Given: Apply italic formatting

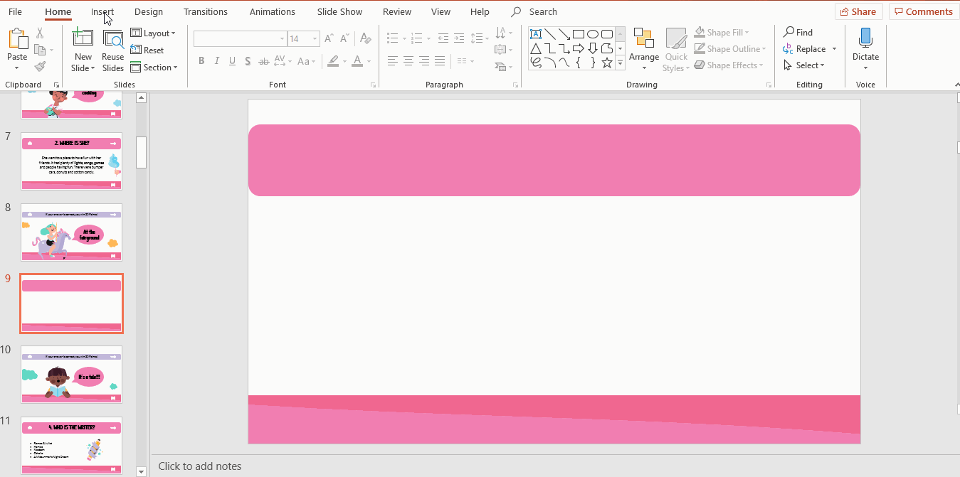Looking at the screenshot, I should coord(216,61).
